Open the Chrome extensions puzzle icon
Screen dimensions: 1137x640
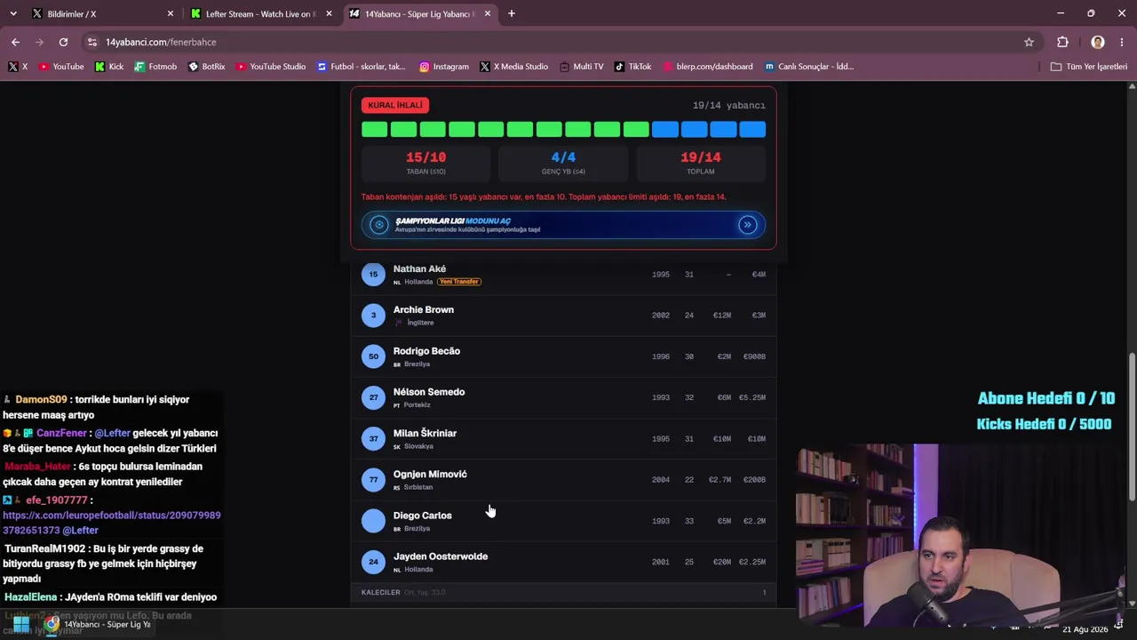pyautogui.click(x=1062, y=42)
